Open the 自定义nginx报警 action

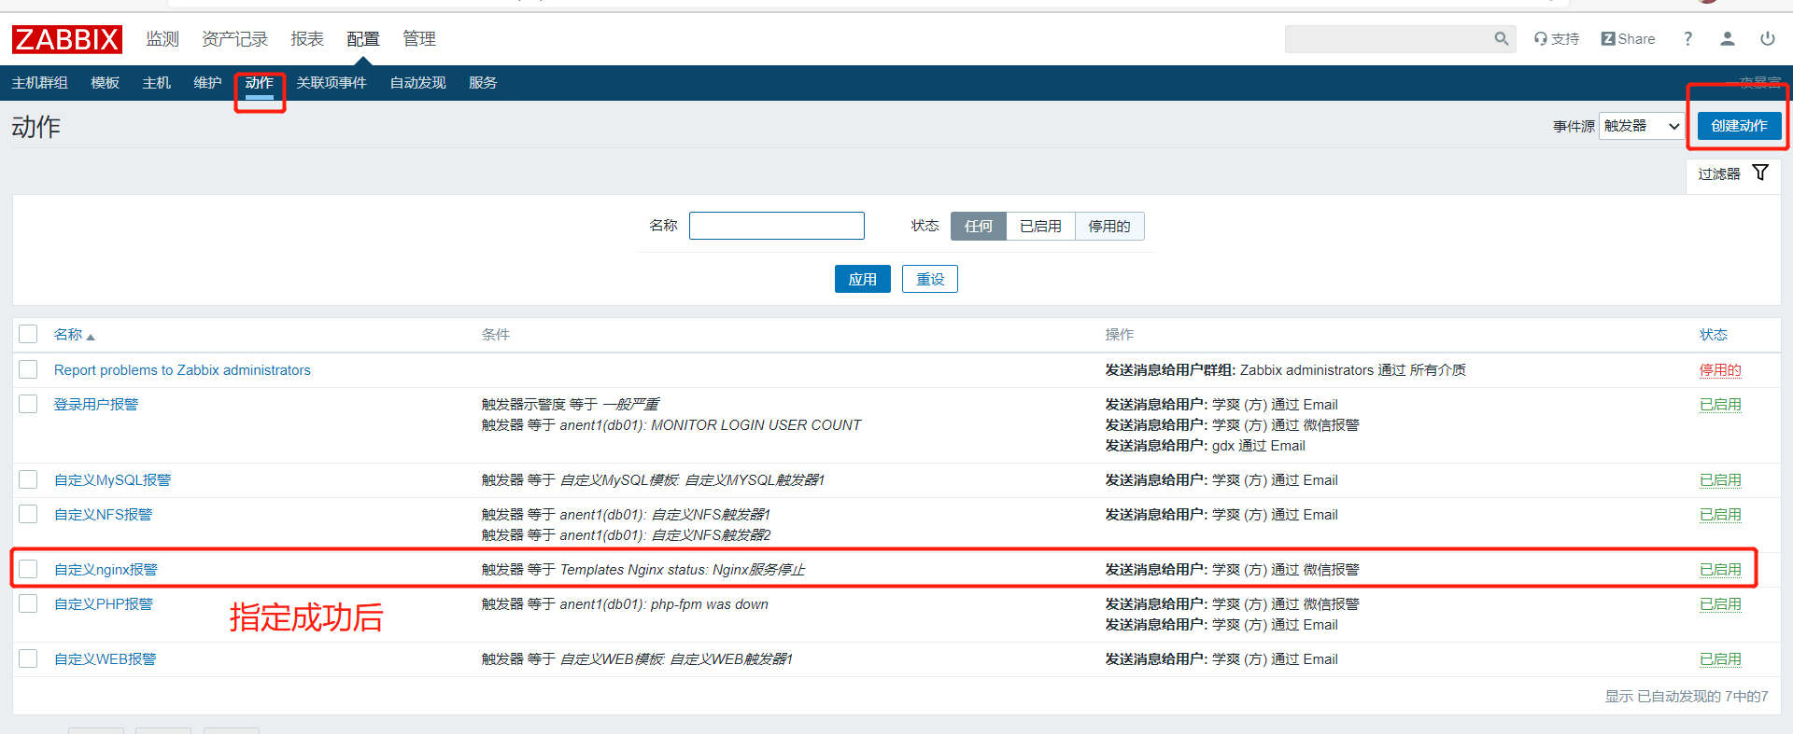coord(106,570)
